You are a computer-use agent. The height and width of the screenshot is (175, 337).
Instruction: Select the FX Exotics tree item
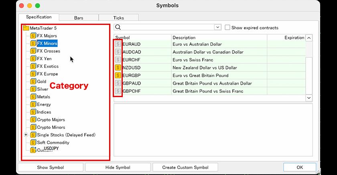coord(48,66)
